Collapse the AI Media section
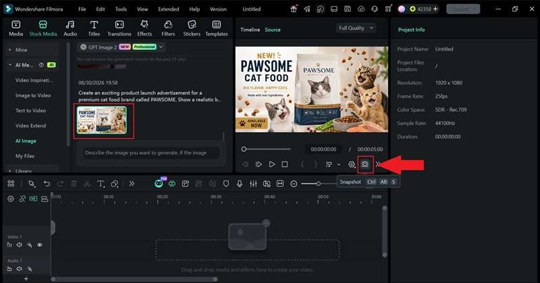 9,65
